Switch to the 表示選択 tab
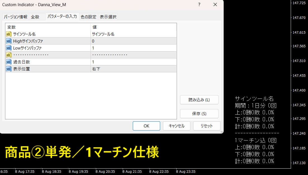The width and height of the screenshot is (308, 175). click(108, 17)
